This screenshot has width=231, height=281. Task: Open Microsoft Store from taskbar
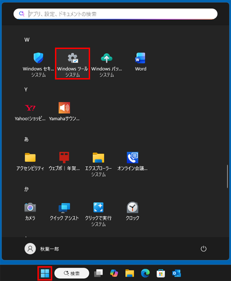pos(161,273)
